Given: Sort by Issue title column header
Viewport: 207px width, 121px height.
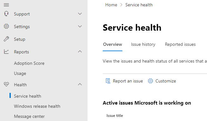Looking at the screenshot, I should point(114,116).
